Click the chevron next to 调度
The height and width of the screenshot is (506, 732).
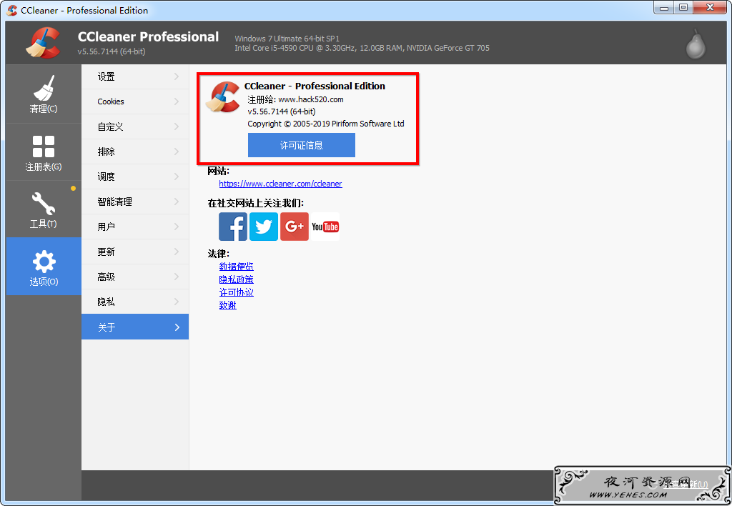[177, 177]
